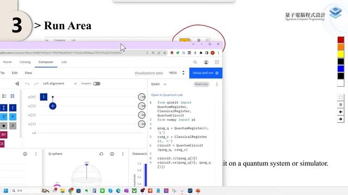Select the barrier/control dot gate in palette

click(x=4, y=126)
